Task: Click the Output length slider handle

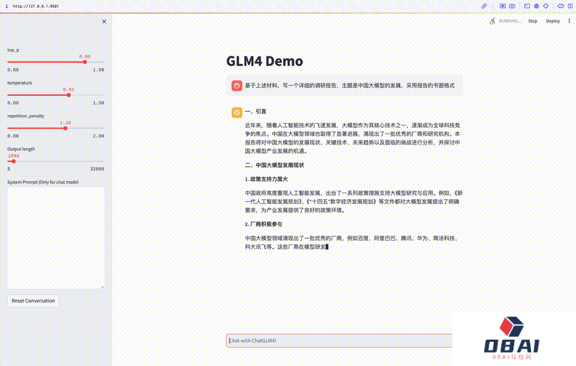Action: tap(14, 161)
